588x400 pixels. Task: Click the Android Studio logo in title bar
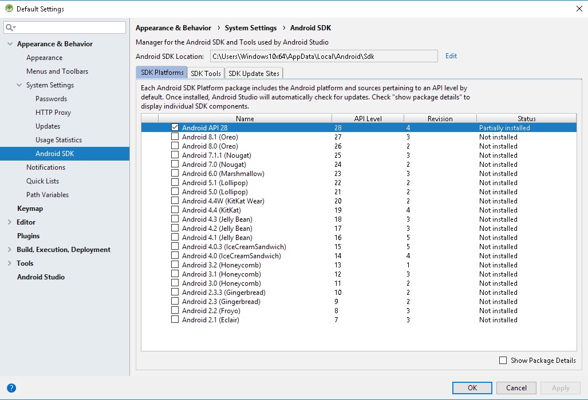click(9, 8)
